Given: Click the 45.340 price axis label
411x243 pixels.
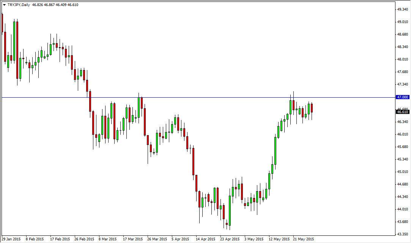Looking at the screenshot, I should 403,159.
